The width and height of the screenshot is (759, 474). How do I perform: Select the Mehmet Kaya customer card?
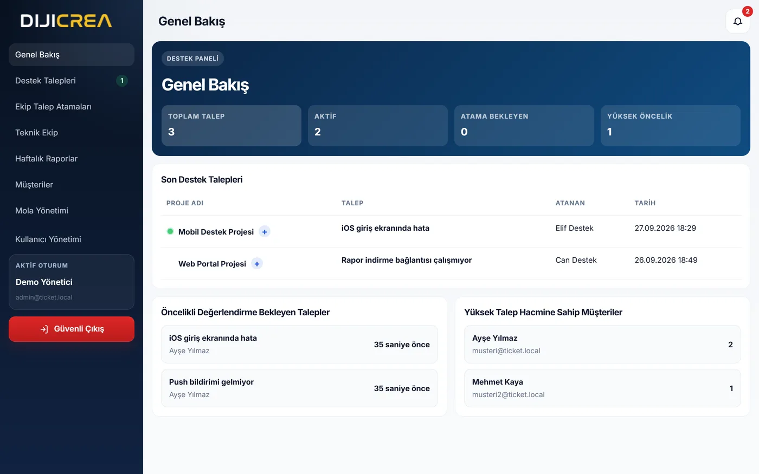[602, 388]
